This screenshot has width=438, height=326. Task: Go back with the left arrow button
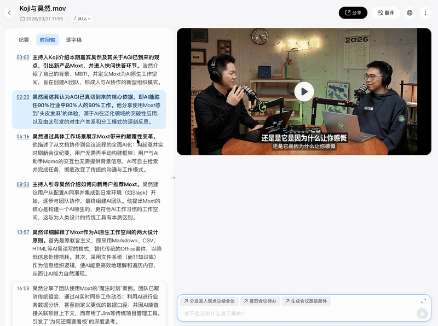pyautogui.click(x=9, y=13)
